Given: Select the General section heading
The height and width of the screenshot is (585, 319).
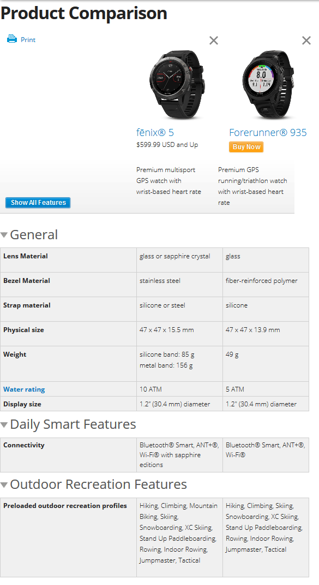Looking at the screenshot, I should [34, 235].
